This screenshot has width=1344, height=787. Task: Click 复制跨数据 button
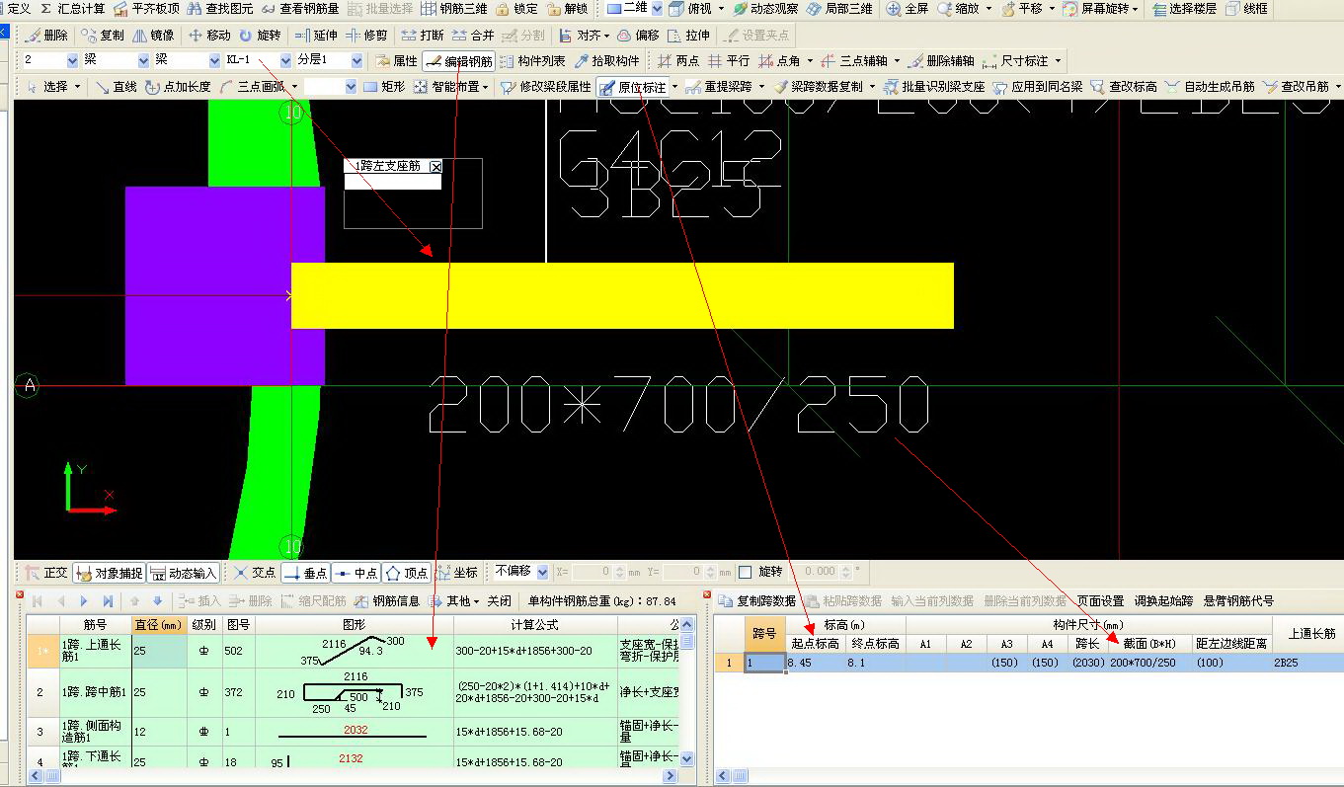(x=756, y=600)
